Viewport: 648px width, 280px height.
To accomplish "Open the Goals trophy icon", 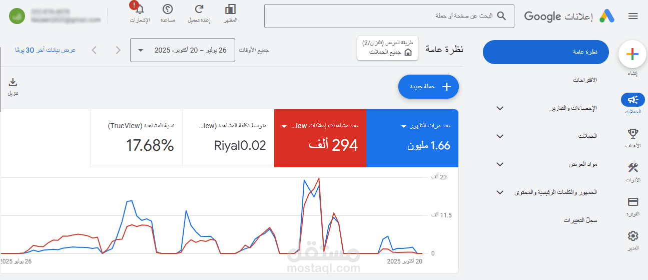I will (x=632, y=134).
